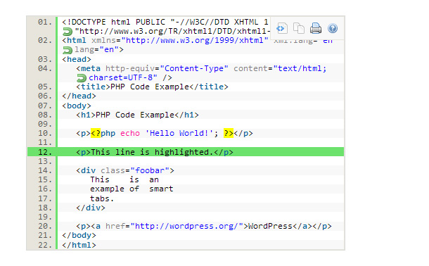
Task: Click the print icon in the code toolbar
Action: click(316, 28)
